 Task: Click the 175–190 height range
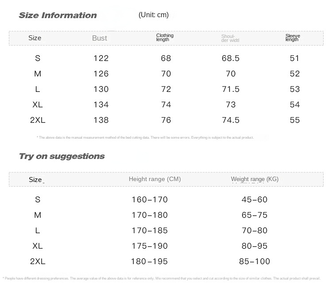point(150,246)
